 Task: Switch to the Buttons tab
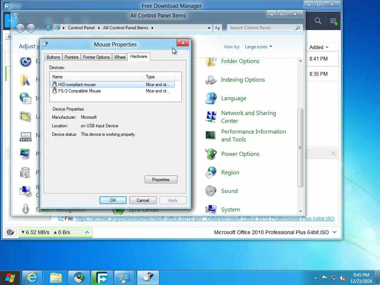point(53,57)
